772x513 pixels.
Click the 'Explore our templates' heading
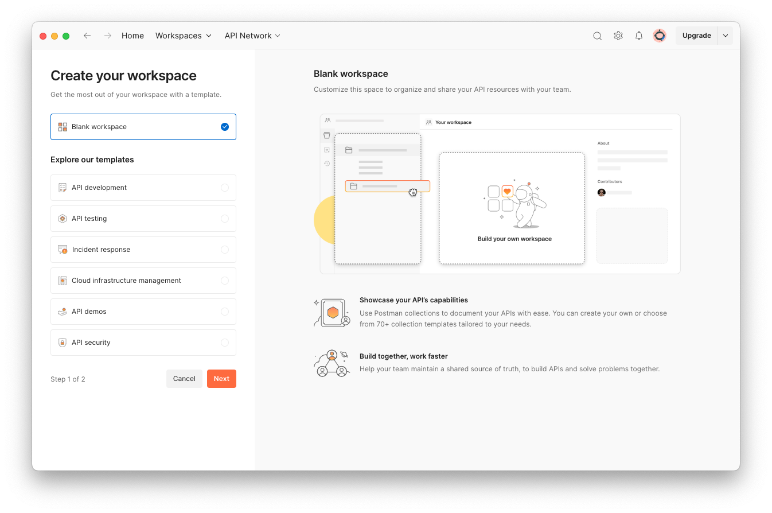(x=92, y=160)
